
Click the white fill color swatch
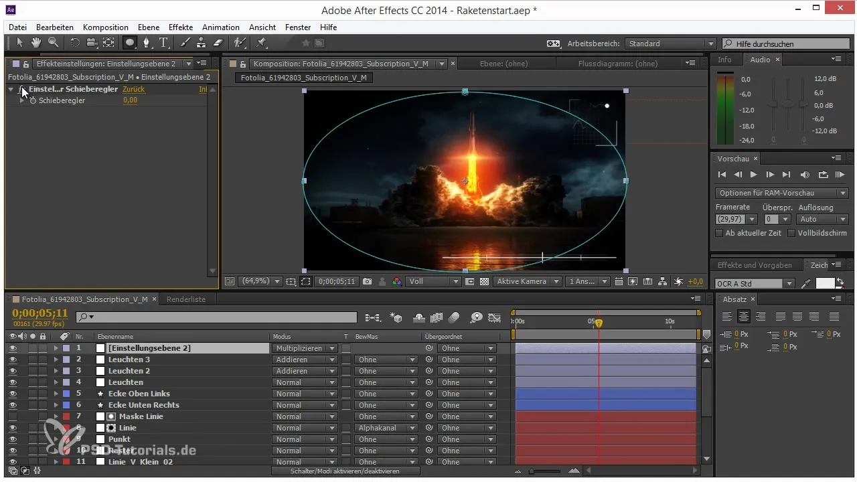tap(824, 283)
